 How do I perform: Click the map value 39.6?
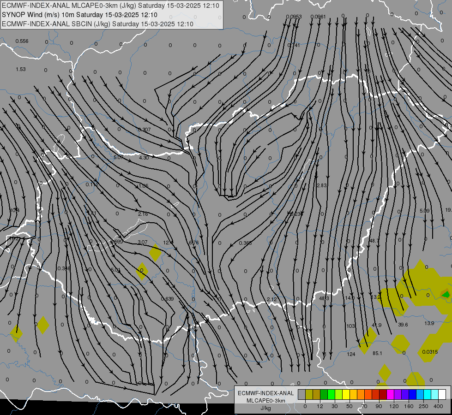(x=403, y=325)
